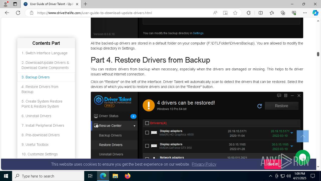Click the back-to-top arrow button
321x181 pixels.
(303, 136)
